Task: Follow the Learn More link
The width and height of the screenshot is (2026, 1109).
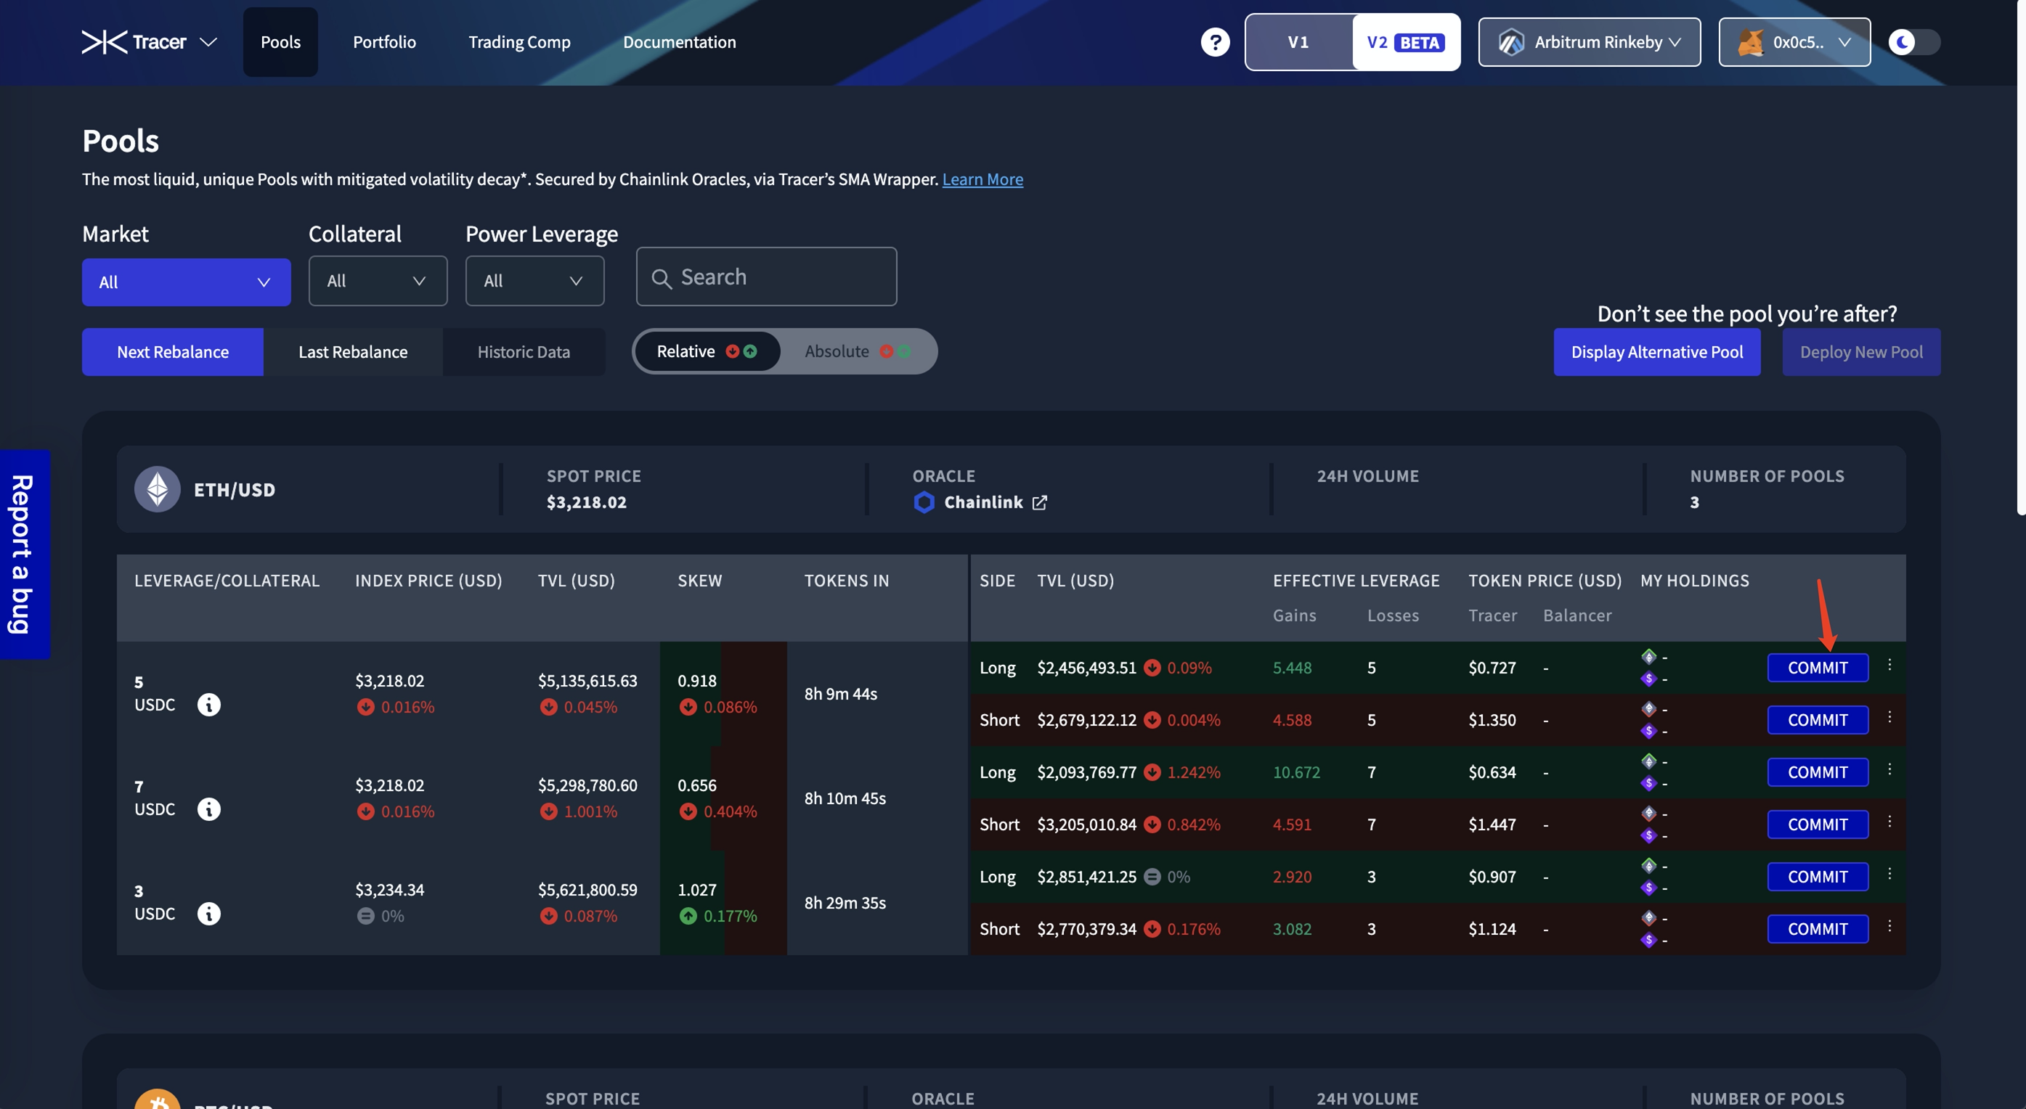Action: (983, 179)
